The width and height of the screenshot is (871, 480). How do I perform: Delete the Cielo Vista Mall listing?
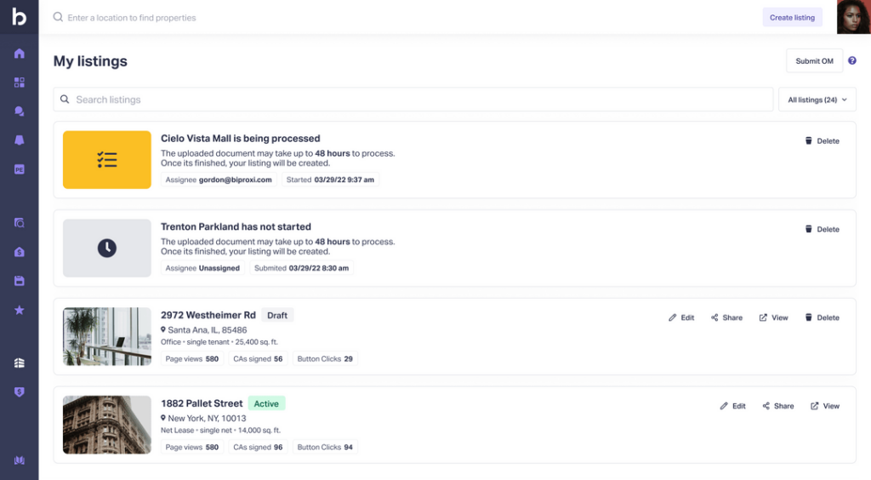(x=822, y=141)
